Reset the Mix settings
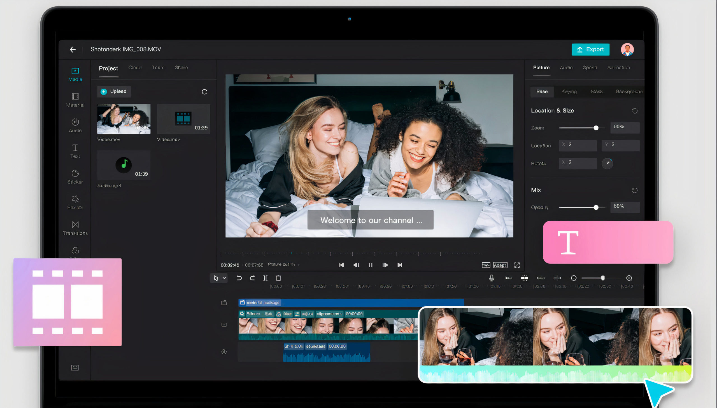 coord(634,190)
